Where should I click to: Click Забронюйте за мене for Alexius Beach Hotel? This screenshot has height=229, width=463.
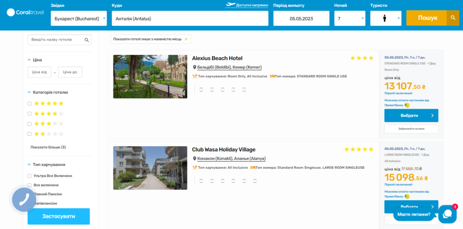(411, 129)
